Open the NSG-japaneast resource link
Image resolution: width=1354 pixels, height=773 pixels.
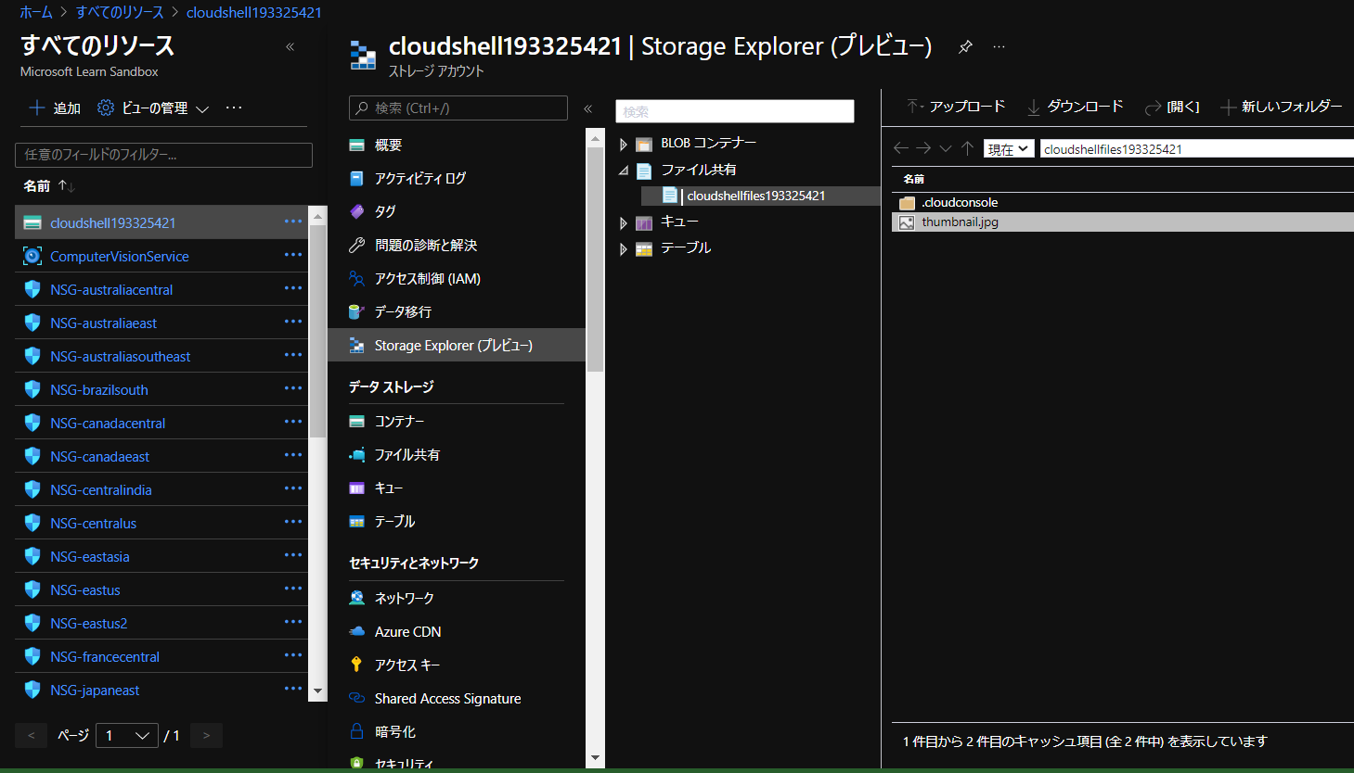click(x=95, y=690)
